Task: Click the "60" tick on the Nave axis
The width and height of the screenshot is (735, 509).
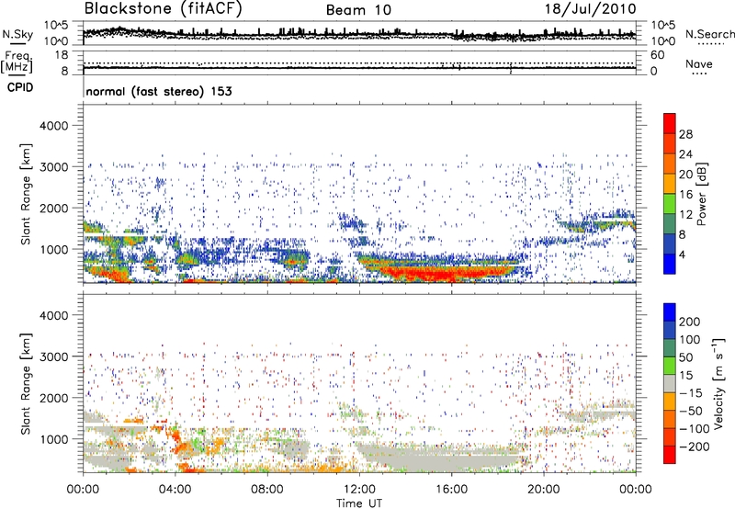Action: (657, 55)
